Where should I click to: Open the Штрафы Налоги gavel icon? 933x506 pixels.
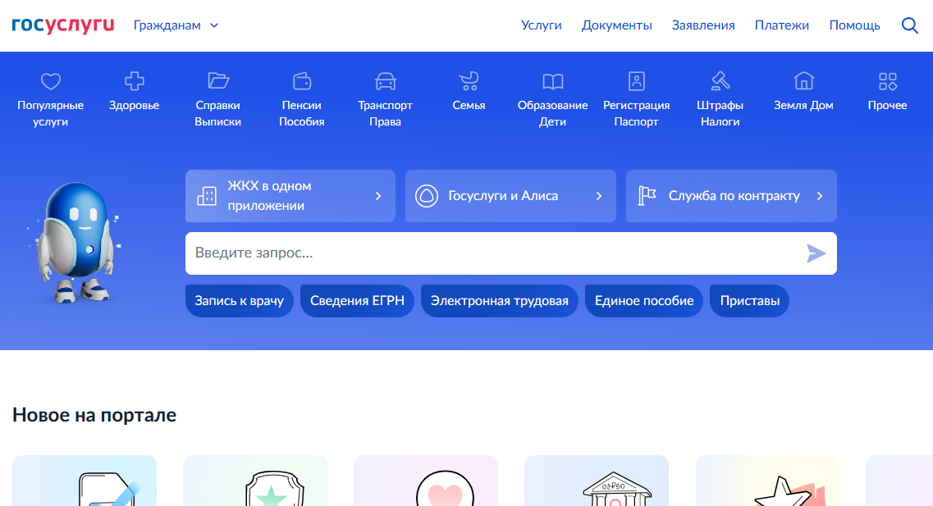(720, 81)
